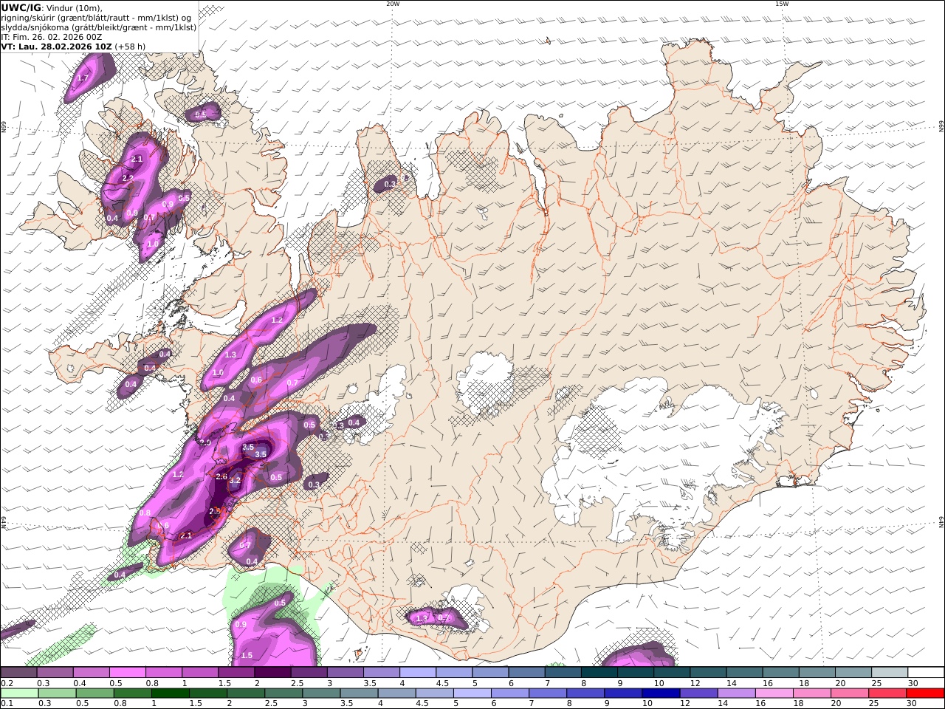Click the bright magenta 0.5 snow legend swatch
Image resolution: width=945 pixels, height=709 pixels.
[127, 672]
